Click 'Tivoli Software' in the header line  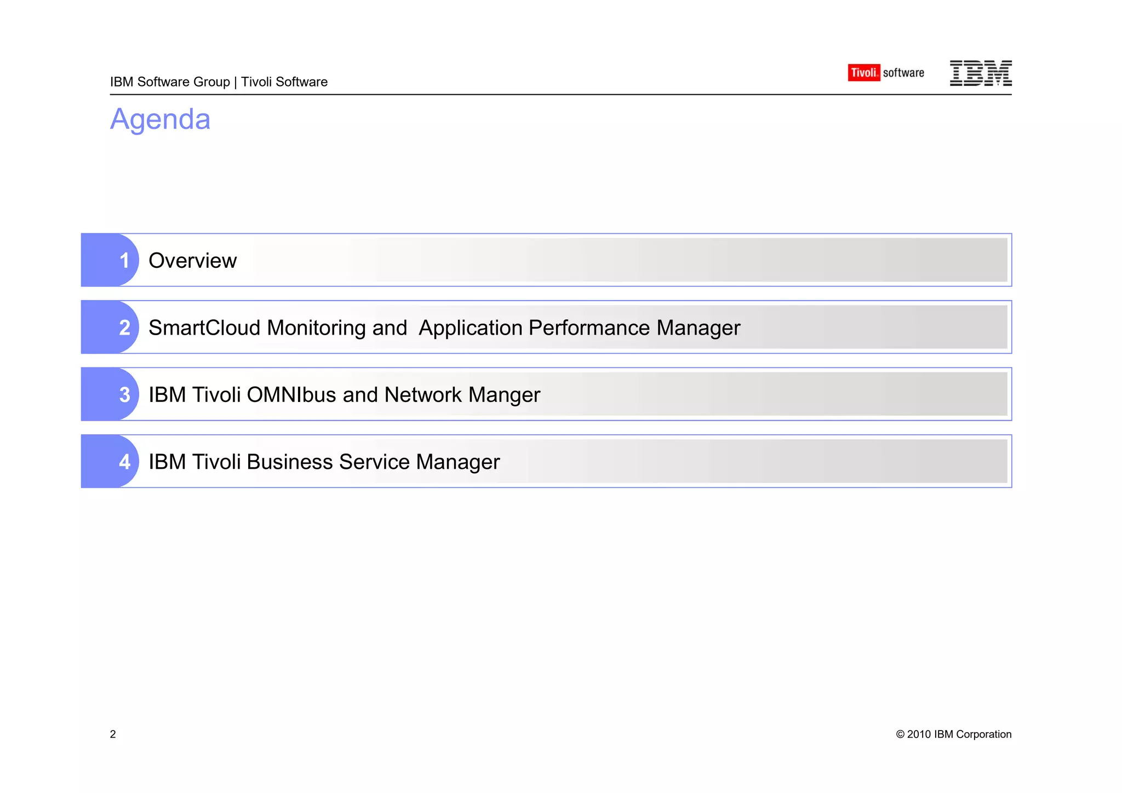[x=284, y=82]
